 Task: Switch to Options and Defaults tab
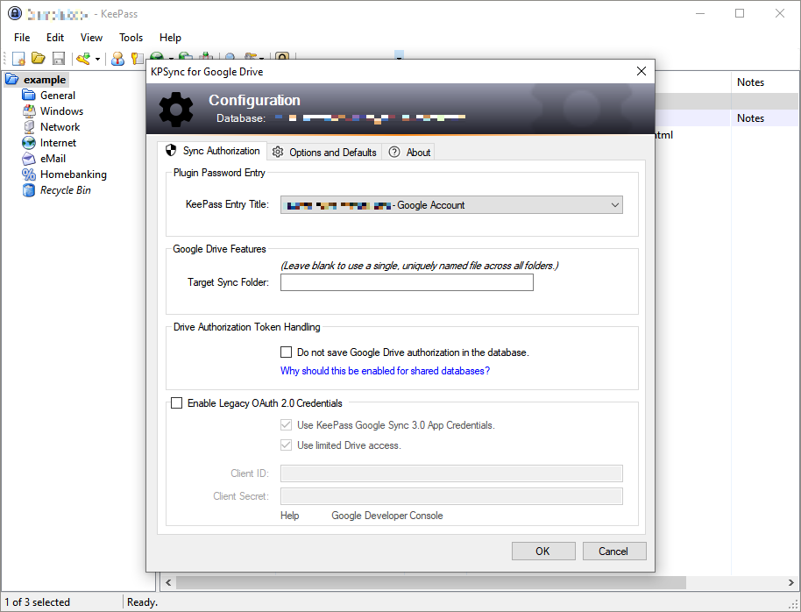point(324,153)
